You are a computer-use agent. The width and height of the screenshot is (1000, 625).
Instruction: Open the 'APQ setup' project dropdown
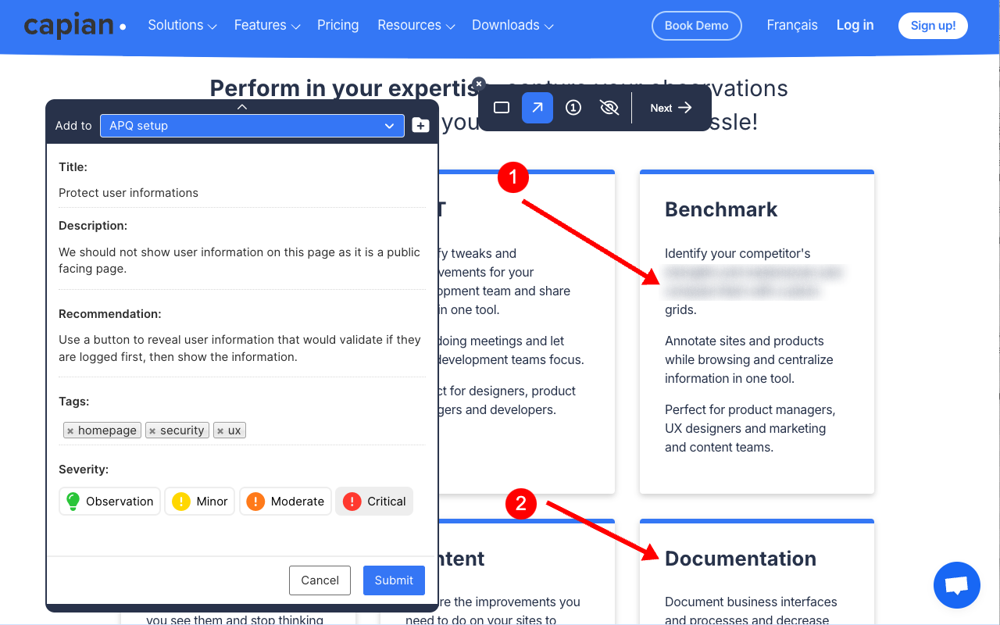pos(252,126)
